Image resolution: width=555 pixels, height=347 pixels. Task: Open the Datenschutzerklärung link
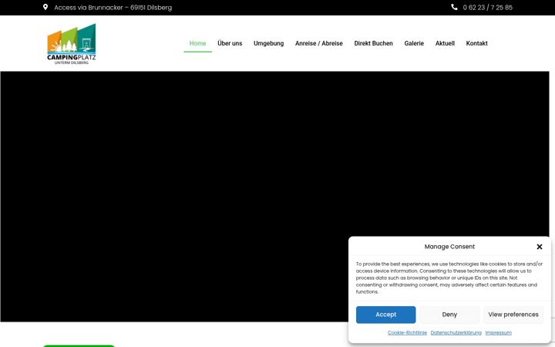coord(456,332)
